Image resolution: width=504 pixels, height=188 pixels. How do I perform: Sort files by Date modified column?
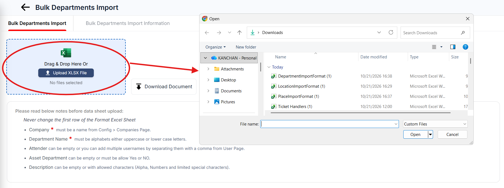pyautogui.click(x=374, y=57)
